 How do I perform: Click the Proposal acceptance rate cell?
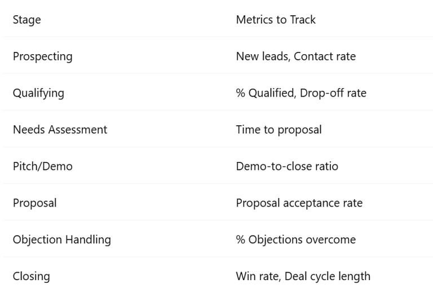(299, 203)
